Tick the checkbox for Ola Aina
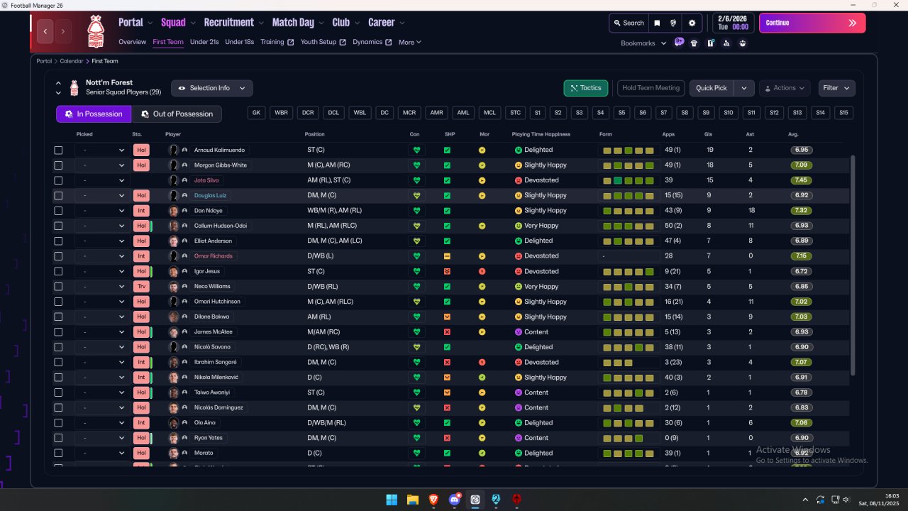Image resolution: width=908 pixels, height=511 pixels. coord(58,423)
